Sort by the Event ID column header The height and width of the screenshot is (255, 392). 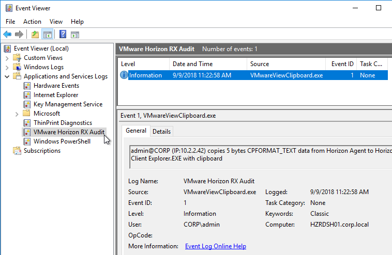(x=341, y=64)
